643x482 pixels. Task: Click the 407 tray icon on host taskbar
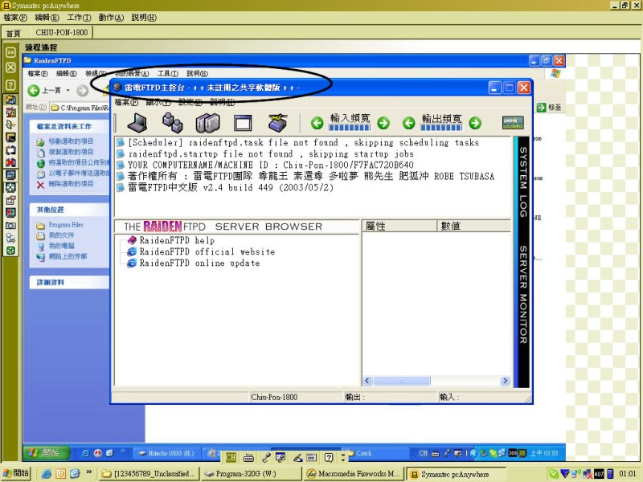click(x=599, y=474)
